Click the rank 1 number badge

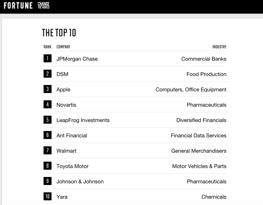47,58
